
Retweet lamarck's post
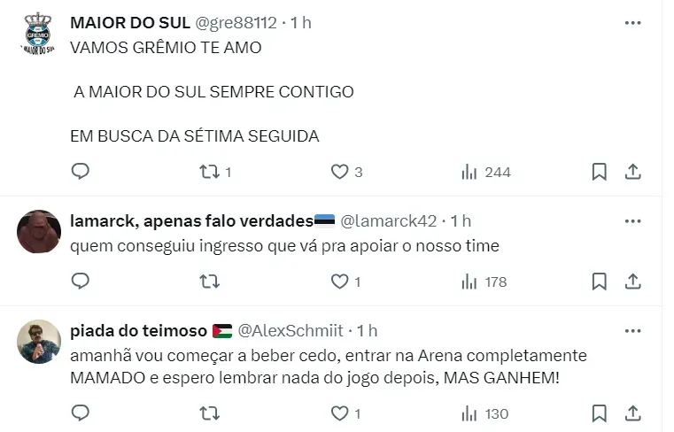[x=210, y=282]
